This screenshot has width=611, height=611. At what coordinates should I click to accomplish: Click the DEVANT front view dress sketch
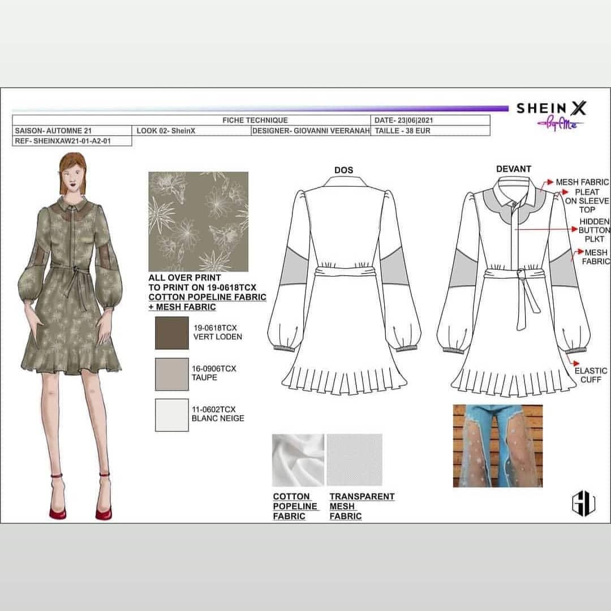(x=513, y=286)
